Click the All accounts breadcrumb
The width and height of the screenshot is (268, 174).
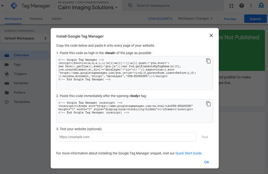click(66, 2)
